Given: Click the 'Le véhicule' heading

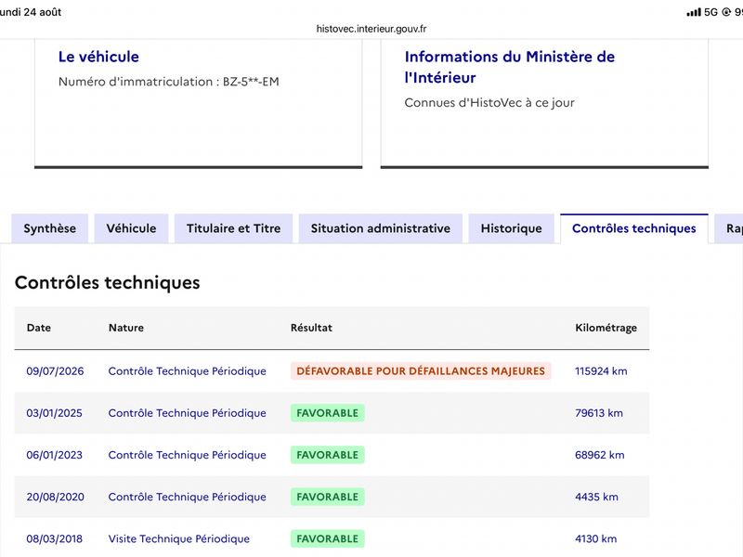Looking at the screenshot, I should point(98,57).
